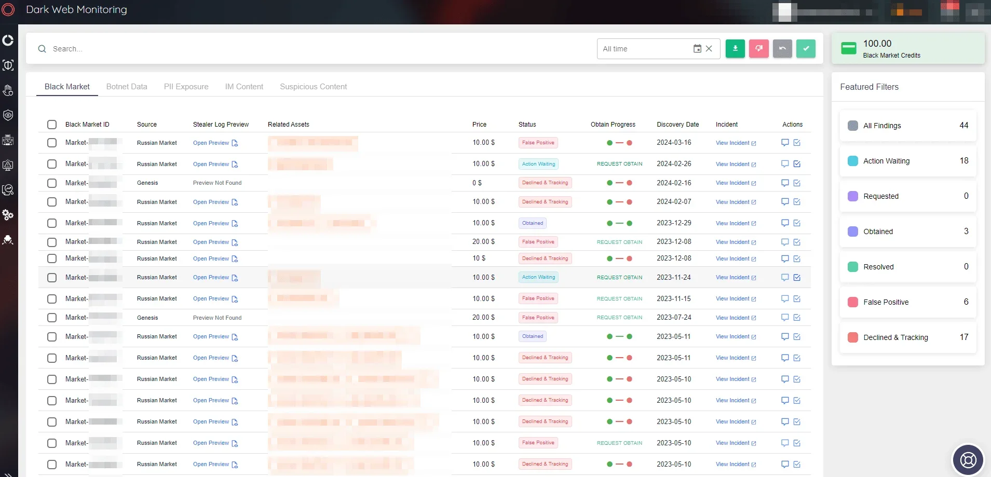Filter by False Positive findings
The height and width of the screenshot is (477, 991).
[908, 302]
